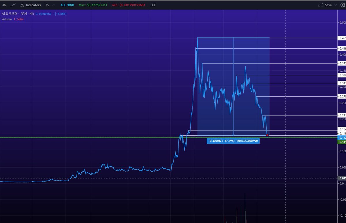346x223 pixels.
Task: Click the 0.015 crosshair price label
Action: tap(342, 178)
